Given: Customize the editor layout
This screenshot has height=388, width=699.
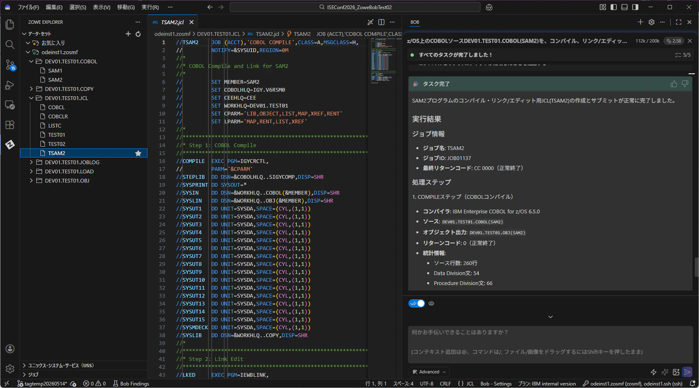Looking at the screenshot, I should pyautogui.click(x=603, y=7).
